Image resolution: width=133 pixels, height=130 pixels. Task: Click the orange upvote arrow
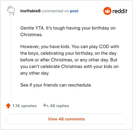point(8,106)
